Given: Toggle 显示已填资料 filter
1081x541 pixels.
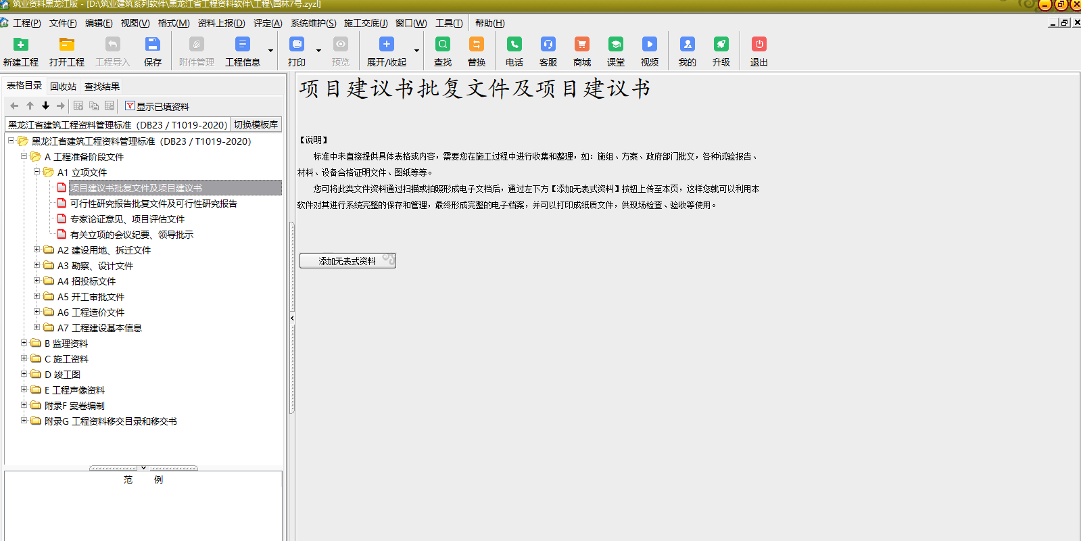Looking at the screenshot, I should 157,106.
